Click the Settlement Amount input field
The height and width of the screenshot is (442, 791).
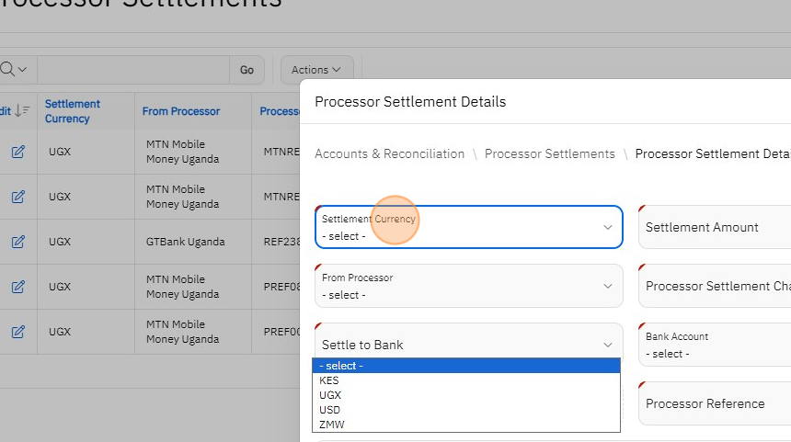coord(714,227)
